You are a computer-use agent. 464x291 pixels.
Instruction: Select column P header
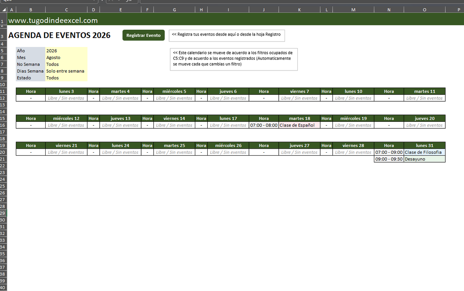pyautogui.click(x=455, y=10)
